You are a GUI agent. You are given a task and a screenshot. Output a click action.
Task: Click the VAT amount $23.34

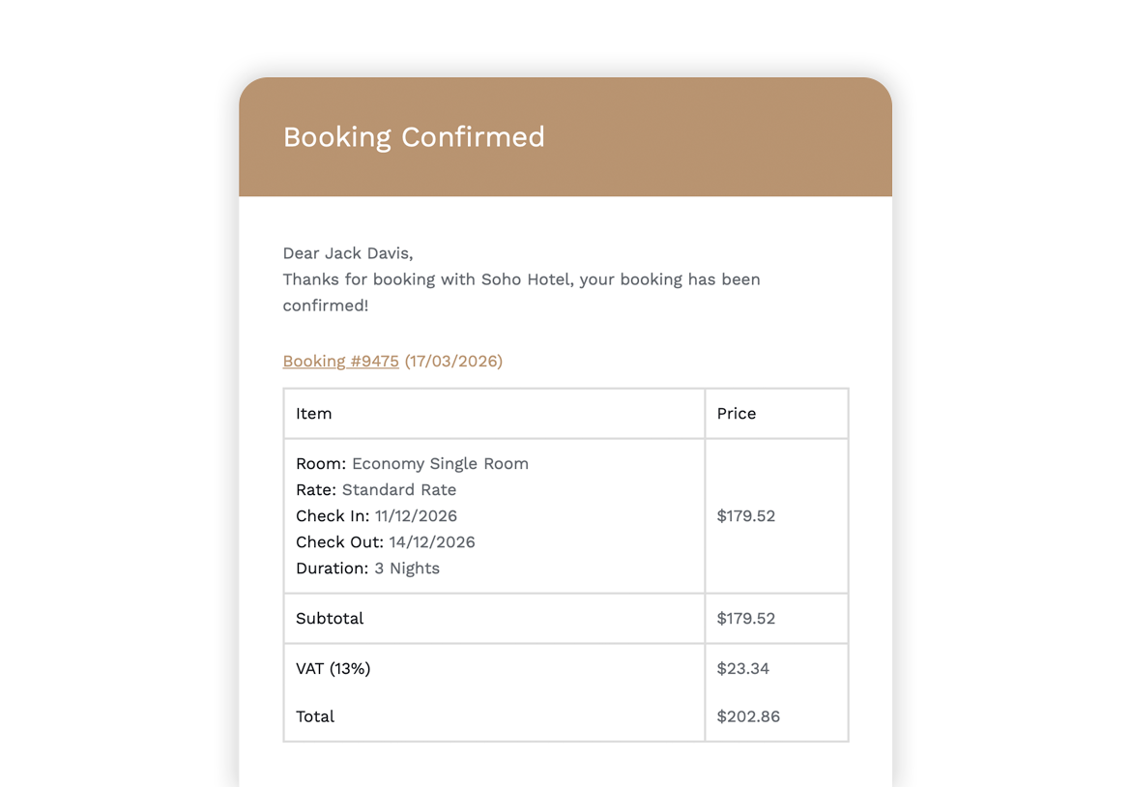(x=742, y=668)
